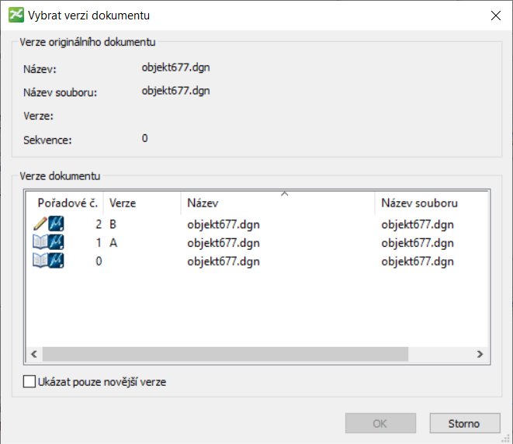513x444 pixels.
Task: Click the MicroStation file icon in version B row
Action: pos(57,224)
